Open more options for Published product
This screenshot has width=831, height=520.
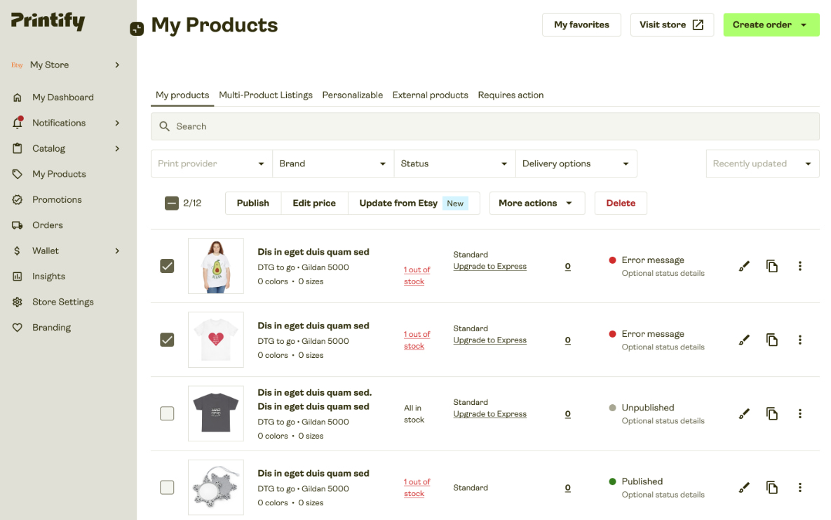click(799, 487)
